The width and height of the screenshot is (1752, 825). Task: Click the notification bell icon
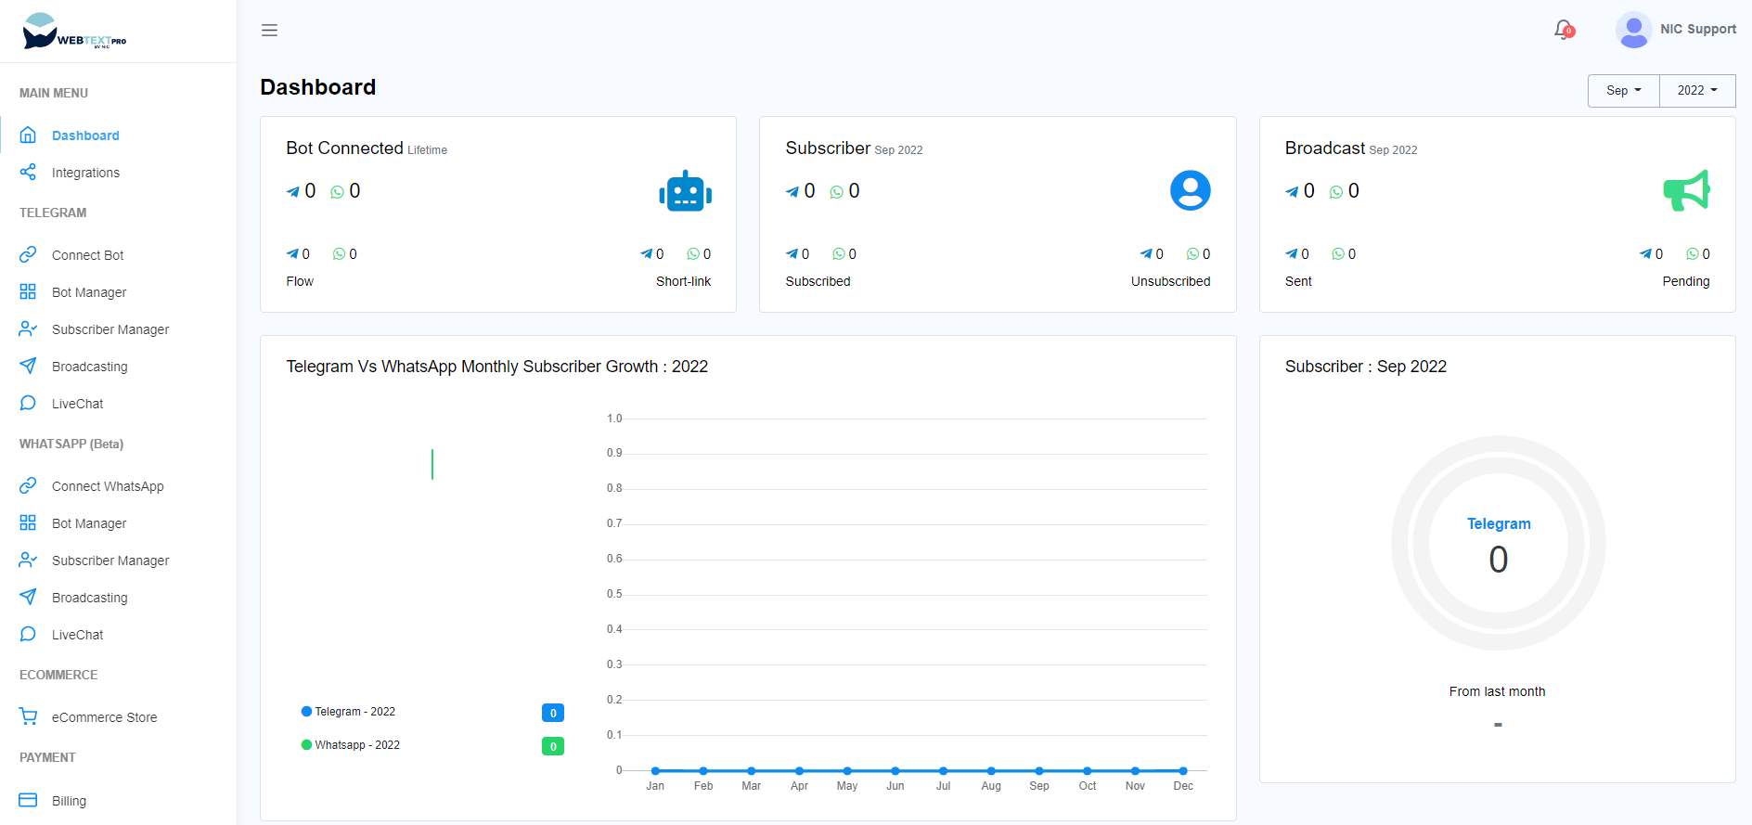pyautogui.click(x=1564, y=30)
